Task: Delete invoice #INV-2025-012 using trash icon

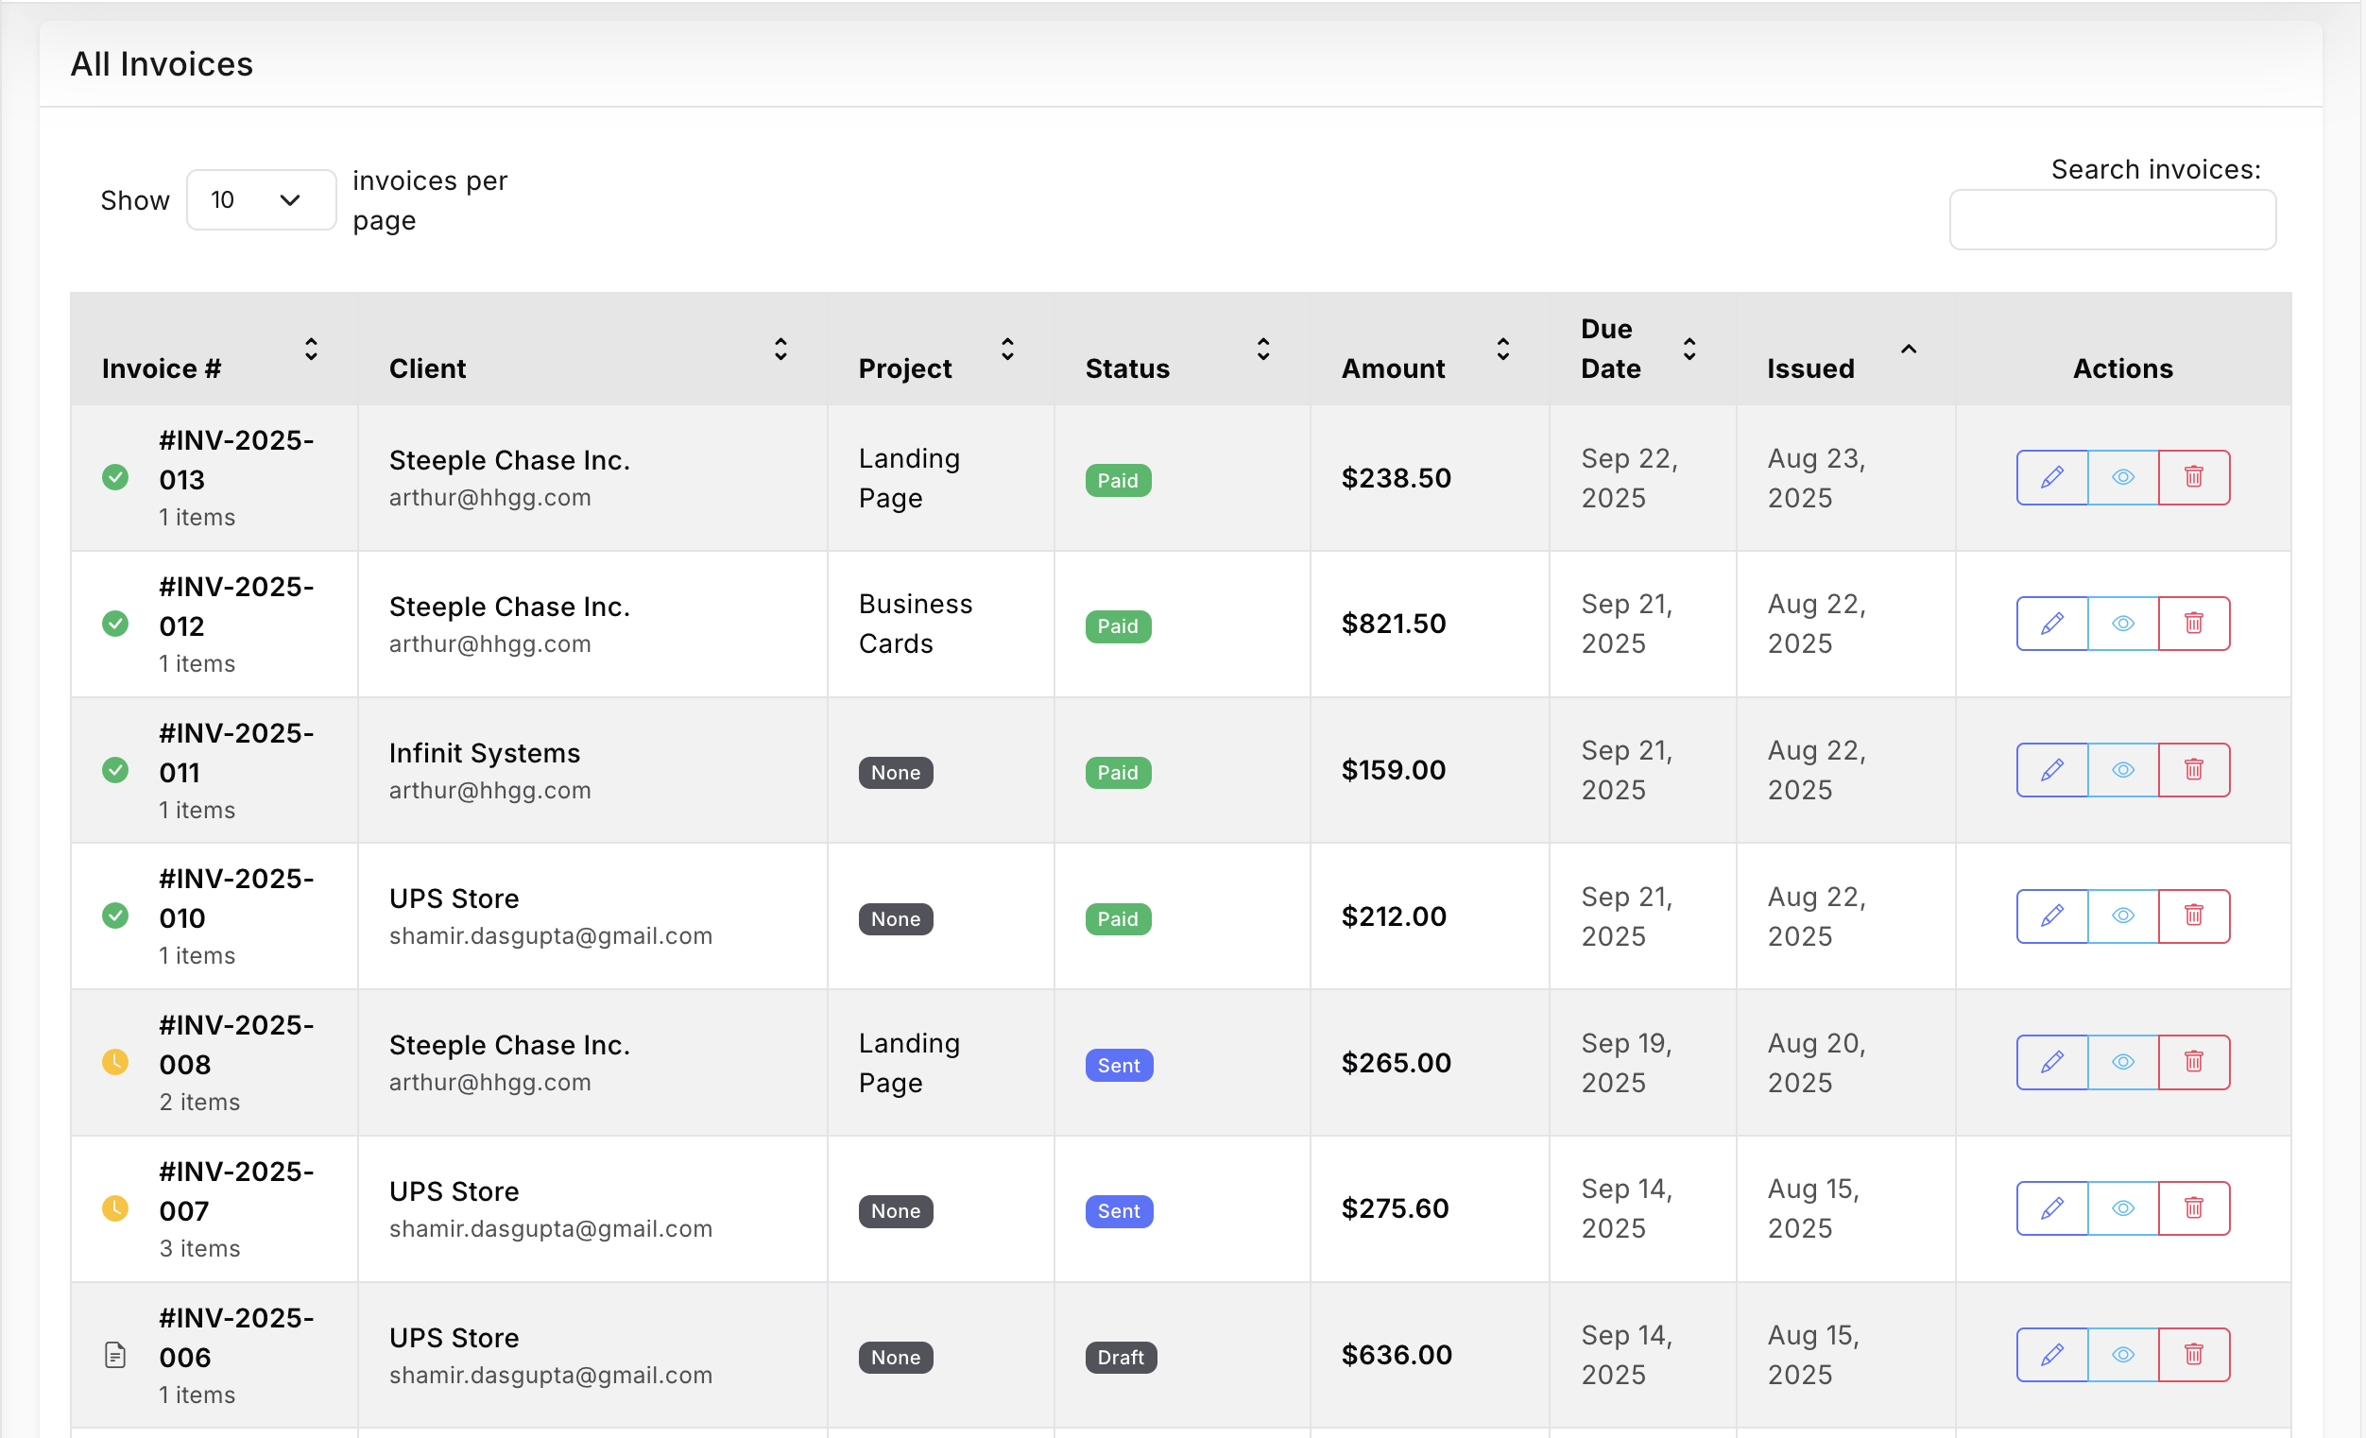Action: pos(2193,624)
